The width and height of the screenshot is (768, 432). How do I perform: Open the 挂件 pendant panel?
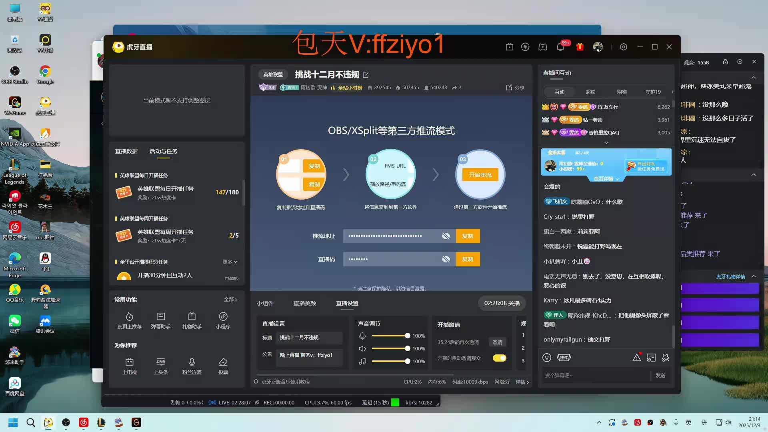[564, 357]
